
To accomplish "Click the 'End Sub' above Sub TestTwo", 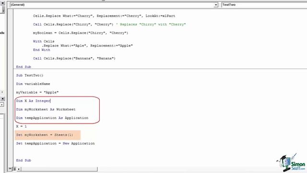I will (24, 67).
